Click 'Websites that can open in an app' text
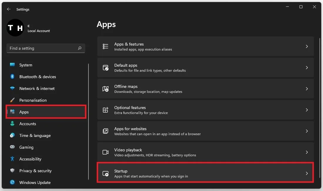Screen dimensions: 323x191 pos(157,134)
